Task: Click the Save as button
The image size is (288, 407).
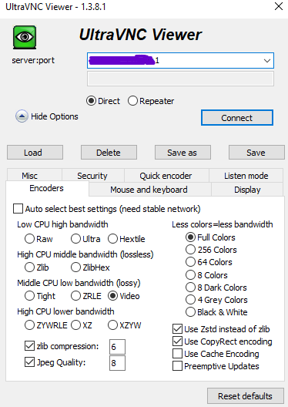Action: click(183, 153)
